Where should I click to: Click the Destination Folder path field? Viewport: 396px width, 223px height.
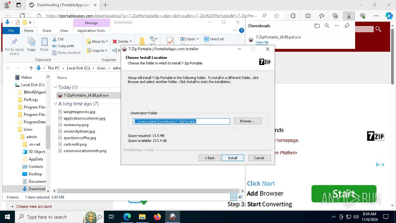tap(181, 121)
